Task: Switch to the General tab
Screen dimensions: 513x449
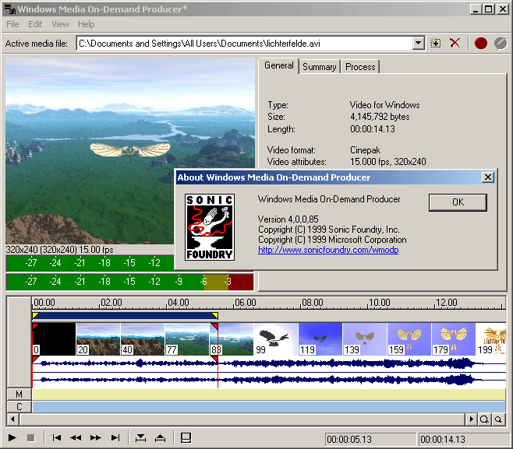Action: tap(279, 65)
